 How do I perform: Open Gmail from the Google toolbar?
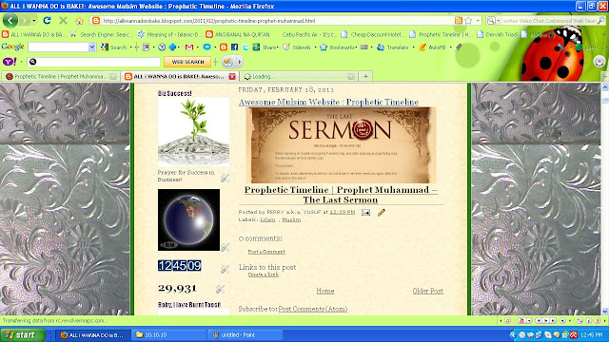pos(189,47)
